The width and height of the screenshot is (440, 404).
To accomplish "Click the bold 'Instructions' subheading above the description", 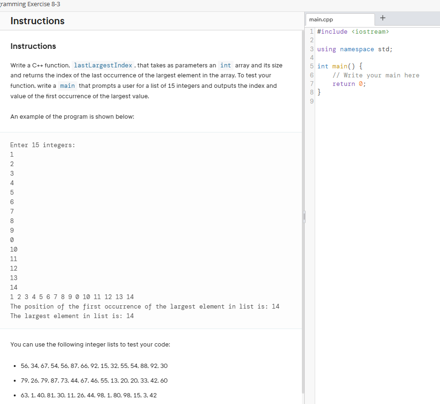I will coord(33,47).
